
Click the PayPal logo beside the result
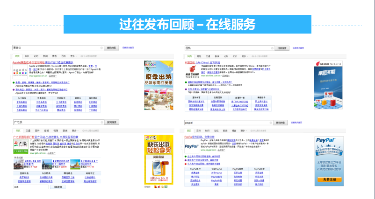[x=192, y=146]
